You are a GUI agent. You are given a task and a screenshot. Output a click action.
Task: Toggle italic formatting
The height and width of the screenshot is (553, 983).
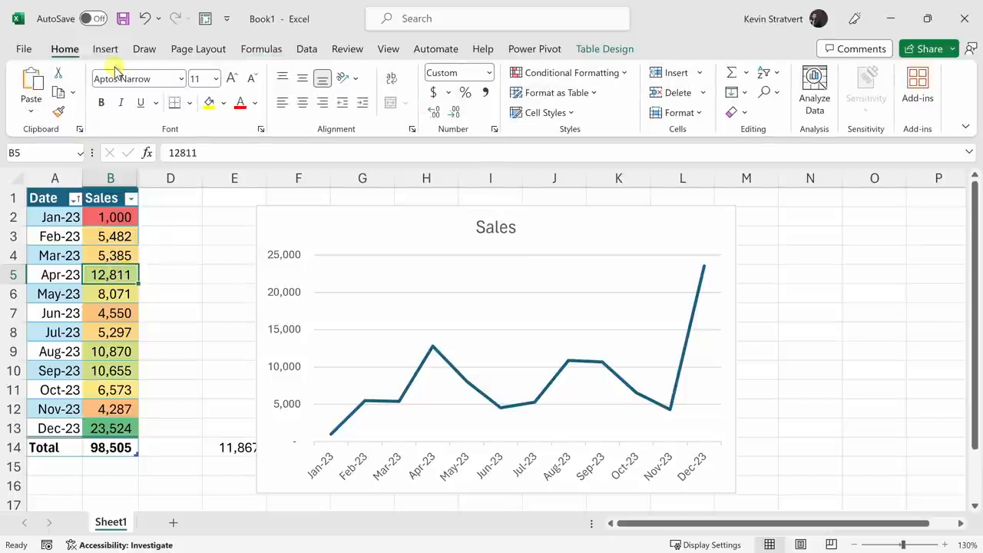tap(121, 103)
